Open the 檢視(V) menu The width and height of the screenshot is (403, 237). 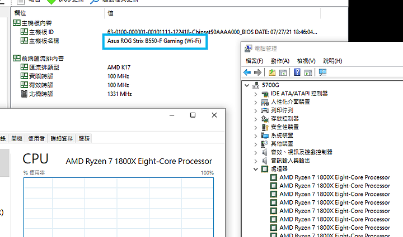pos(306,61)
